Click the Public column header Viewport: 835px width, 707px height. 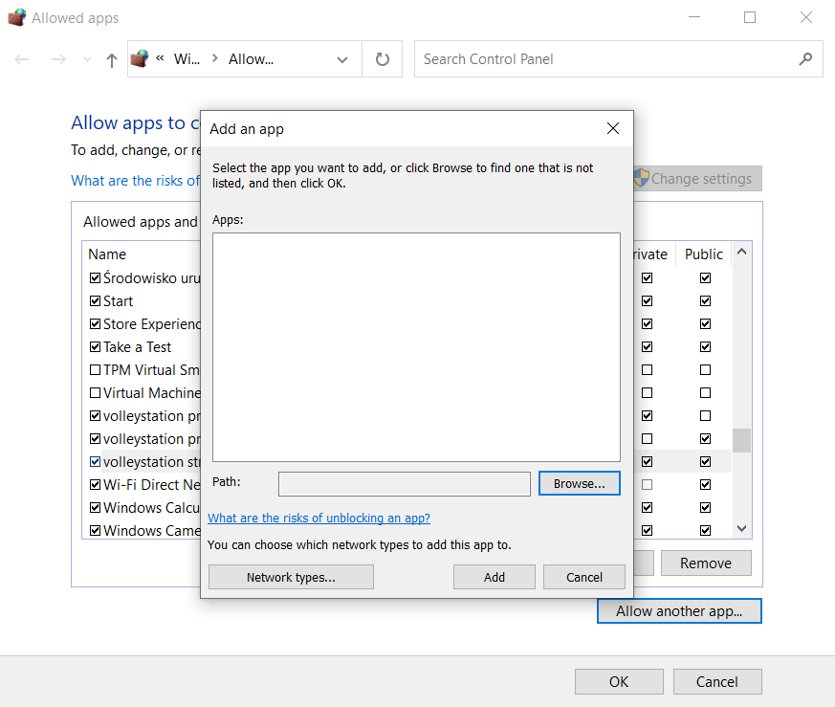tap(704, 254)
